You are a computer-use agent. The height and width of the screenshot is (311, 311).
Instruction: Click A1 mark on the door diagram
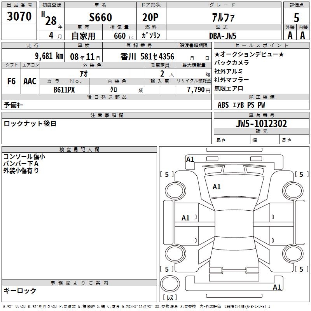(x=185, y=218)
